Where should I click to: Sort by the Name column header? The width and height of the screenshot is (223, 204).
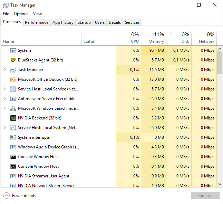tap(41, 38)
